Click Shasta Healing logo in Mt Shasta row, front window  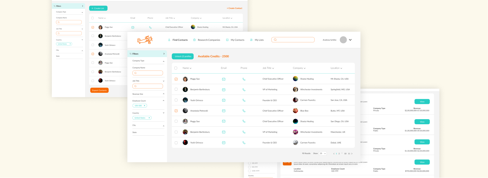coord(295,79)
